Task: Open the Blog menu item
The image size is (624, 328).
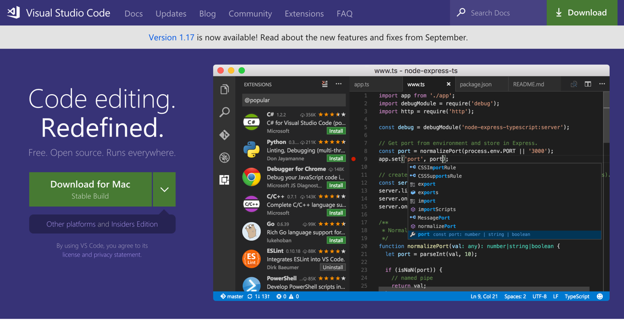Action: coord(207,13)
